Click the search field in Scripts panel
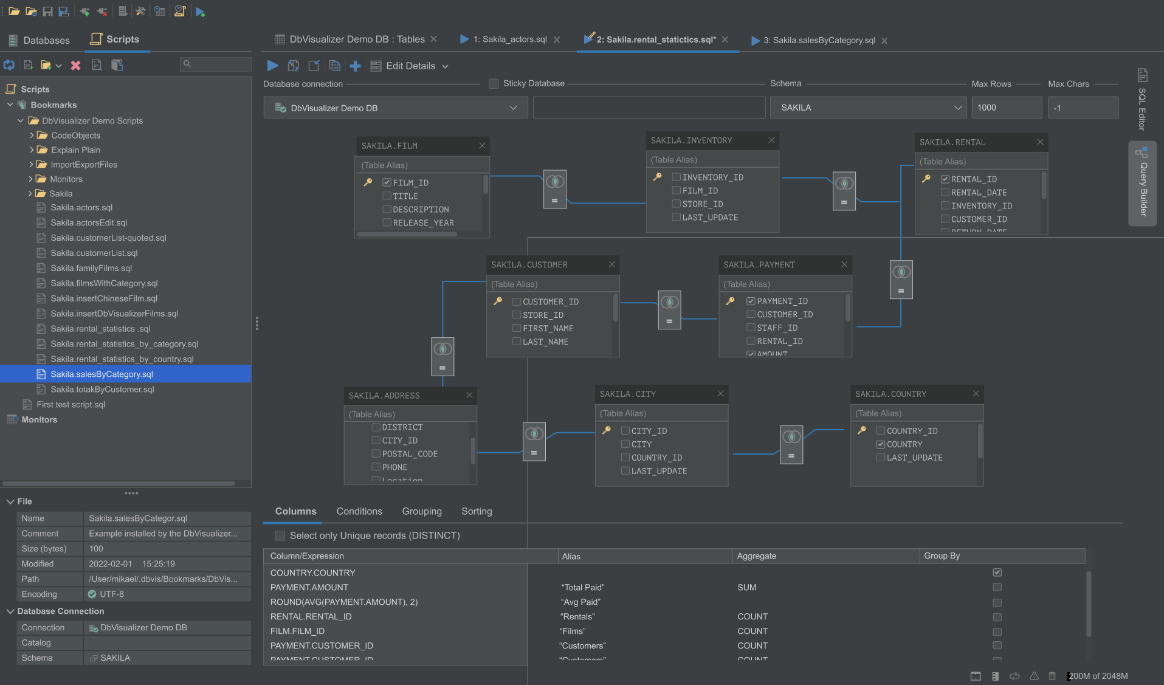The width and height of the screenshot is (1164, 685). (x=216, y=64)
